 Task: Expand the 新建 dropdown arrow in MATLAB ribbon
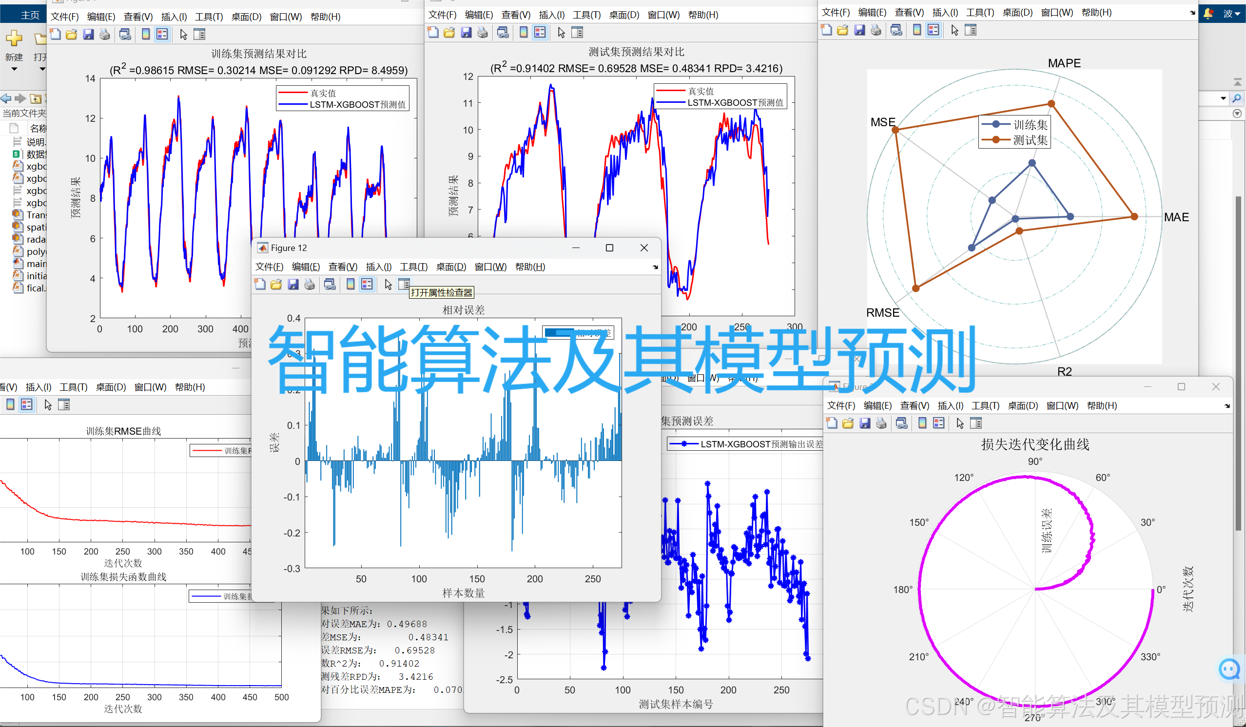14,69
